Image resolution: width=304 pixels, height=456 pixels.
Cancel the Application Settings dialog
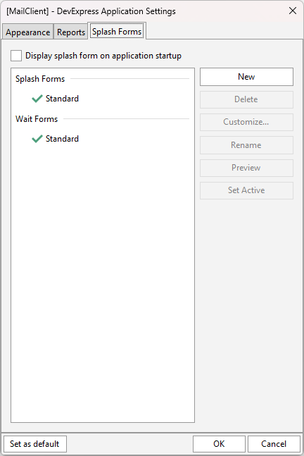[x=274, y=444]
